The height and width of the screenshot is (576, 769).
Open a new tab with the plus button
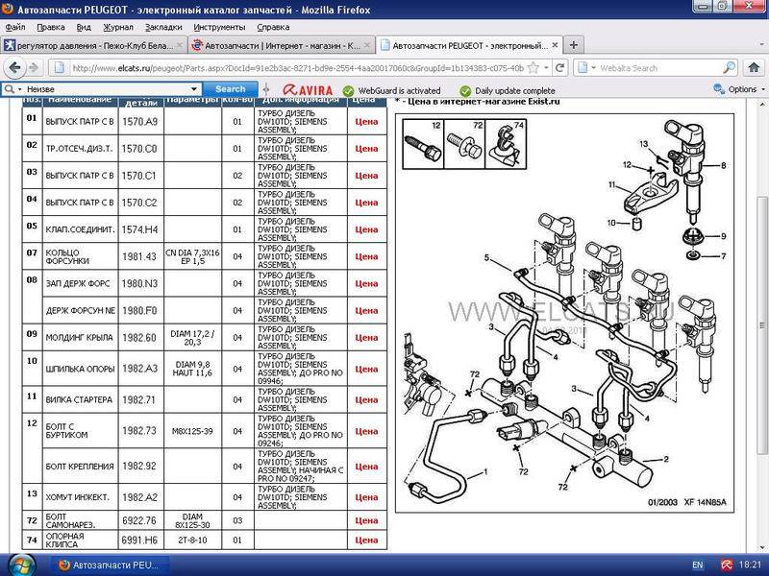tap(574, 45)
